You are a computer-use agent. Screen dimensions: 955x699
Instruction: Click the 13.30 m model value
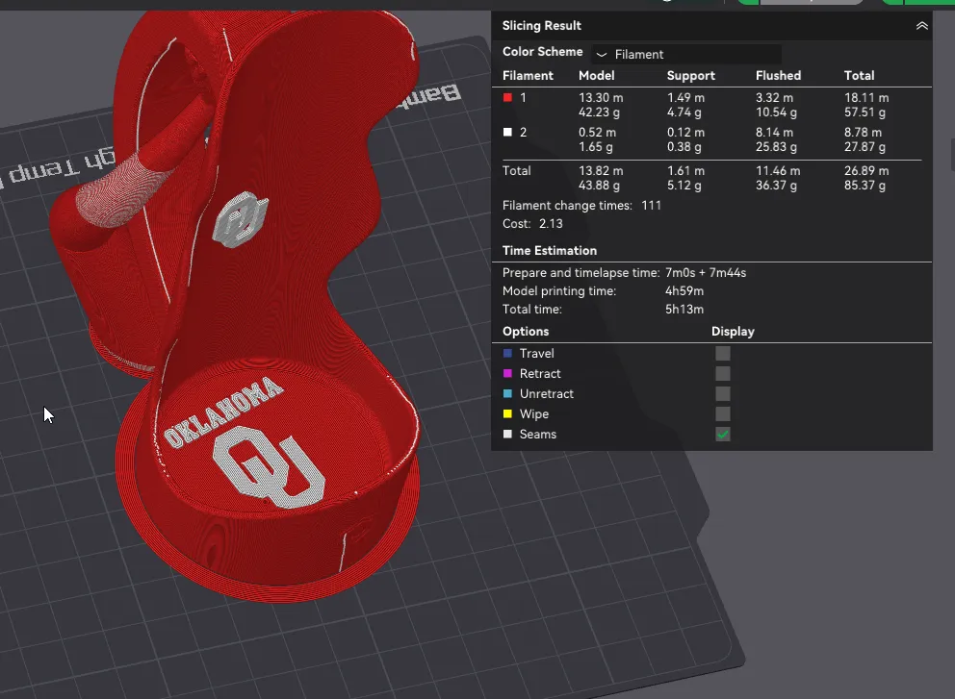[x=601, y=97]
